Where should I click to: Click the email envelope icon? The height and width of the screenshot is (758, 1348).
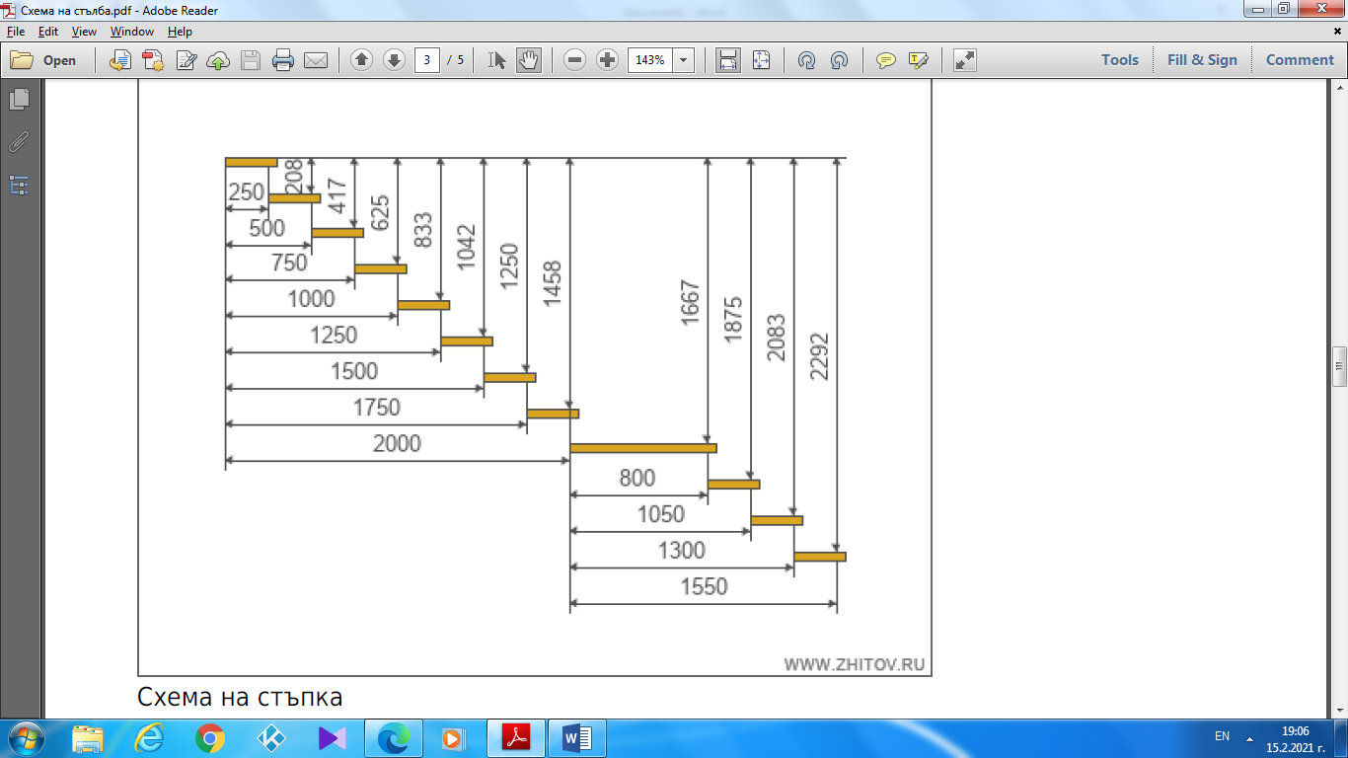[x=316, y=60]
